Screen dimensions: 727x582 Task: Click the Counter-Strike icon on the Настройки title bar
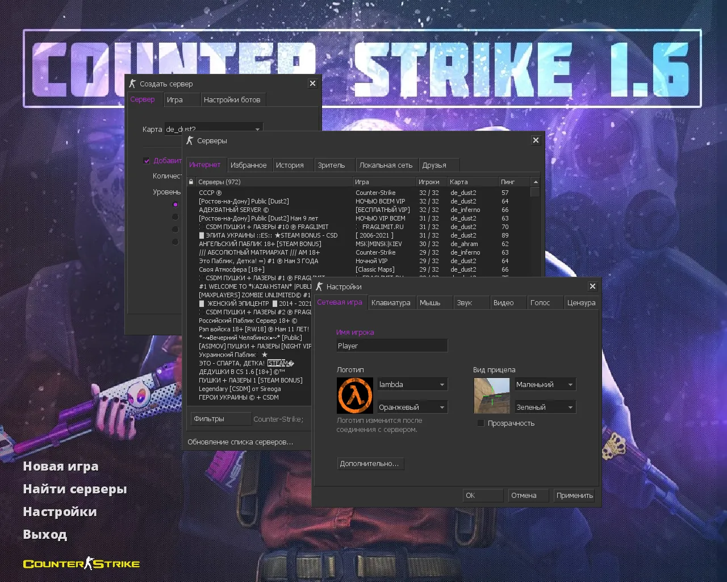(x=319, y=286)
